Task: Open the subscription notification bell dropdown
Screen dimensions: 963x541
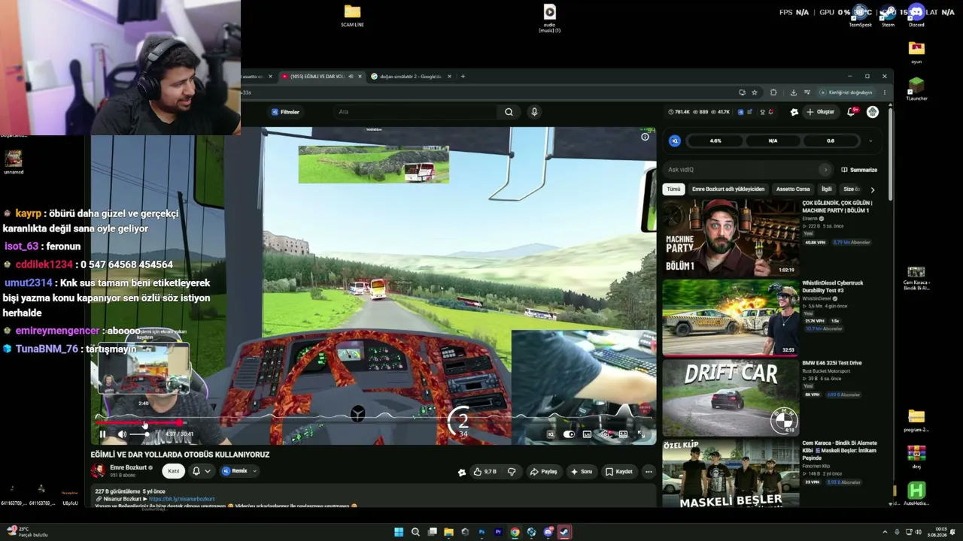Action: pyautogui.click(x=201, y=471)
